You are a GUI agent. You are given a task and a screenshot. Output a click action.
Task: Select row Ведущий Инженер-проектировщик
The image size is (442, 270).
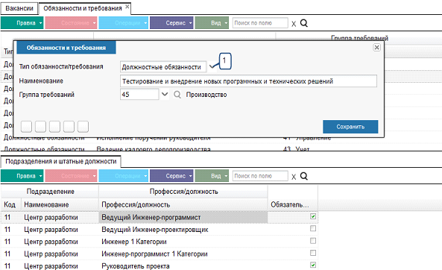(160, 230)
